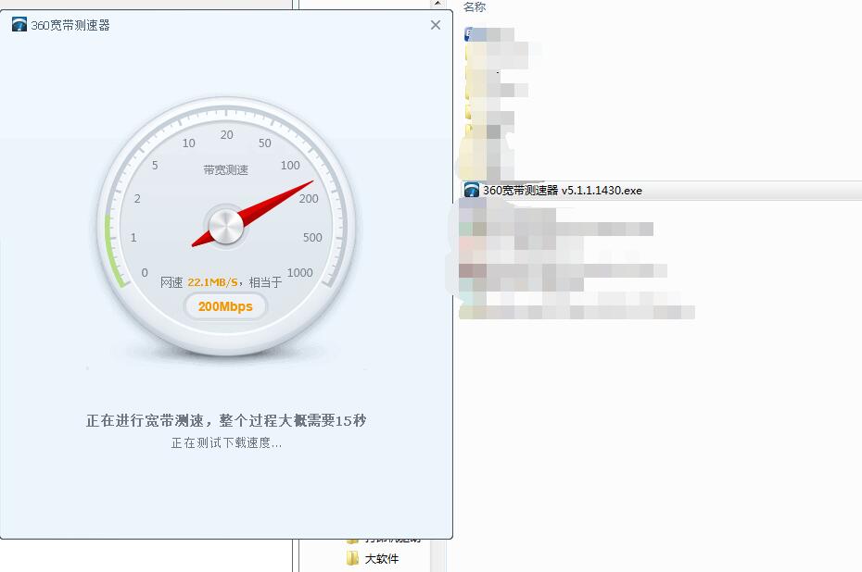The height and width of the screenshot is (572, 862).
Task: Select the 大软件 folder label
Action: [382, 559]
